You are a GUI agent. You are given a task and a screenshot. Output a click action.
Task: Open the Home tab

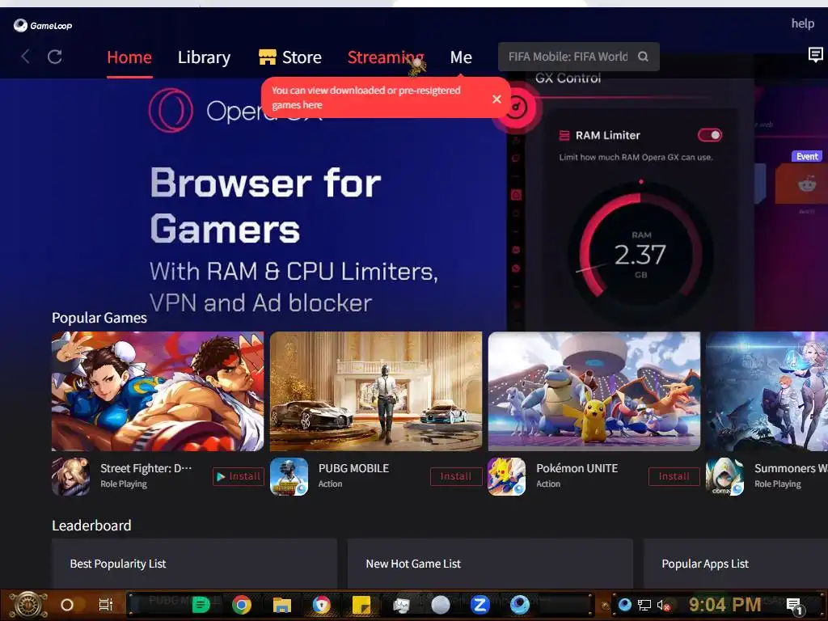(x=129, y=57)
